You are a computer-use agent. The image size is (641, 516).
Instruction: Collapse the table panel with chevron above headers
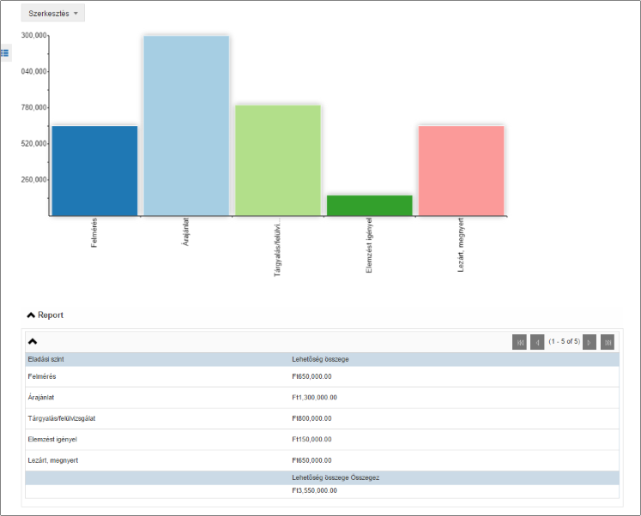33,341
